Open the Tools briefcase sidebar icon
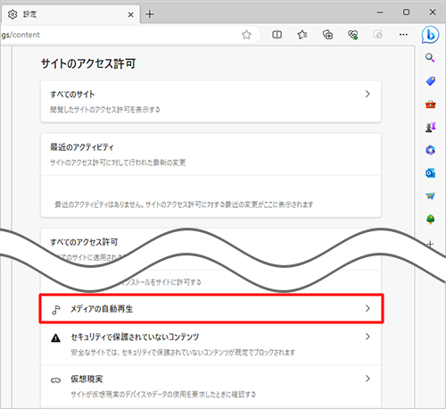 tap(430, 104)
